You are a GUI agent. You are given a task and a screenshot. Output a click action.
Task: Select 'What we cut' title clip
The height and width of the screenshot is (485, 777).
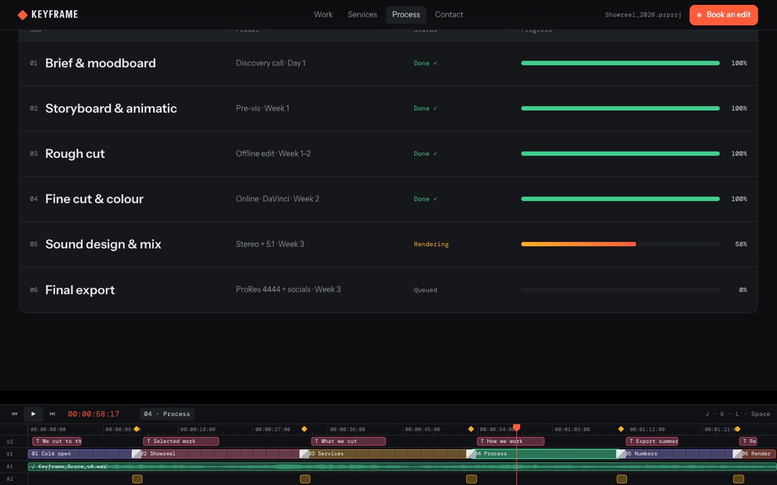[x=348, y=441]
